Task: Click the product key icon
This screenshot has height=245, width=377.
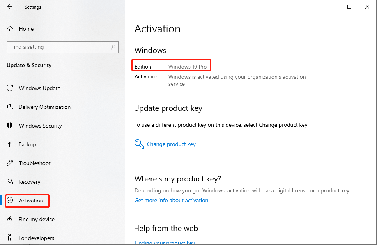Action: coord(139,144)
